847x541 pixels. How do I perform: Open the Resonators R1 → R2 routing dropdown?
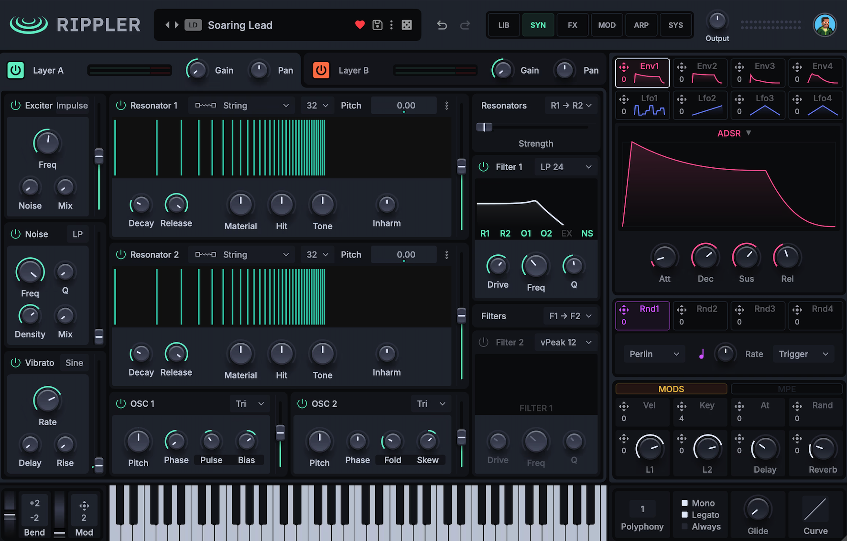point(571,106)
